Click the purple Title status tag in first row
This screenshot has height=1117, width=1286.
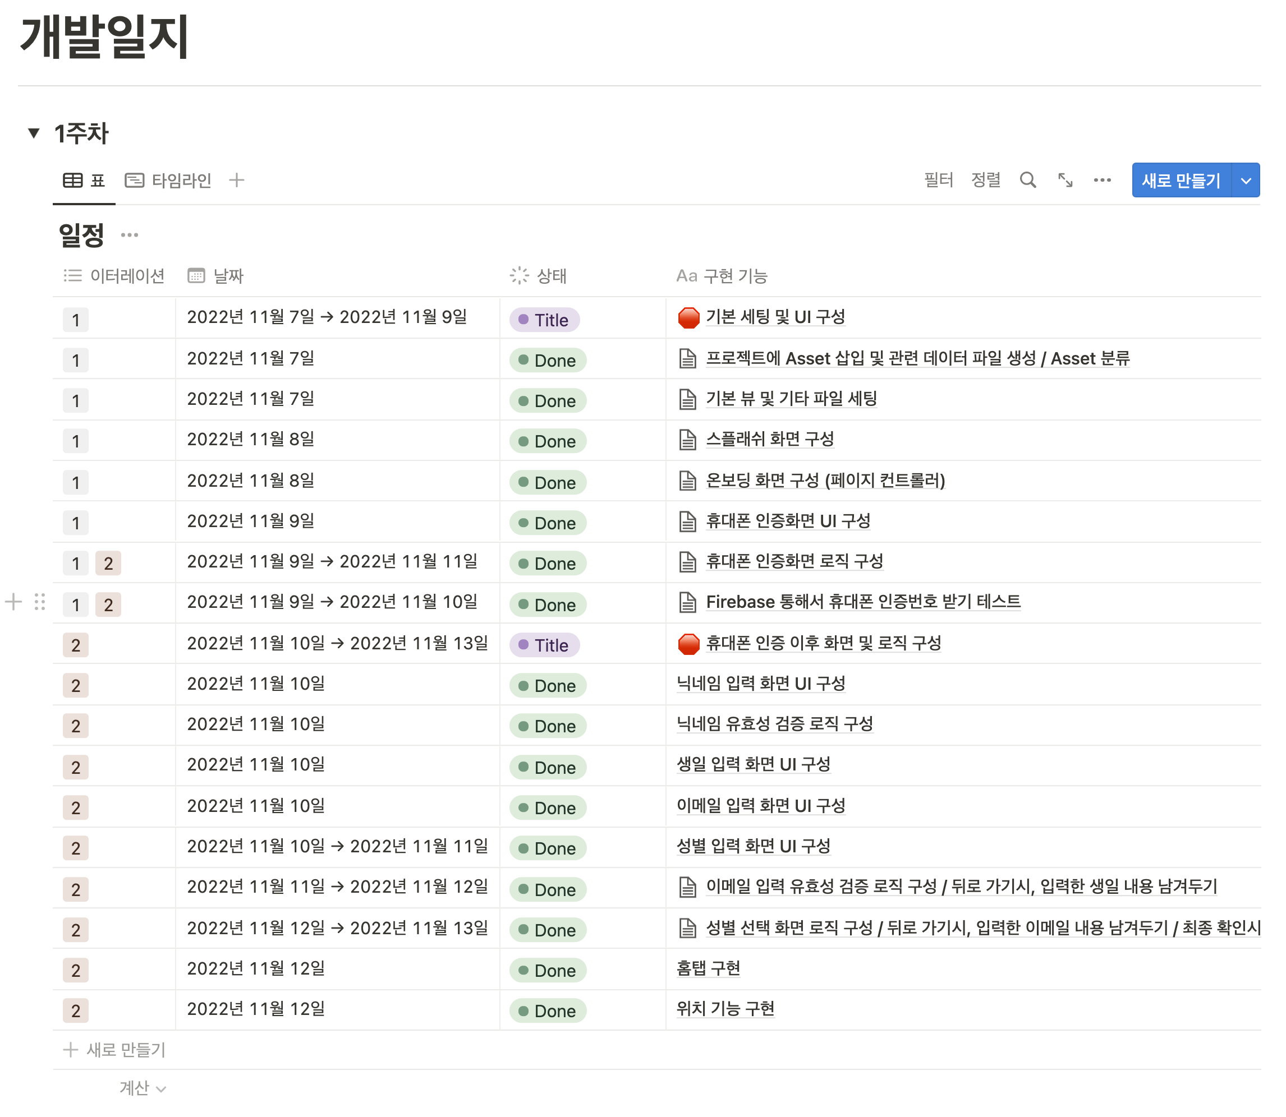click(x=544, y=320)
